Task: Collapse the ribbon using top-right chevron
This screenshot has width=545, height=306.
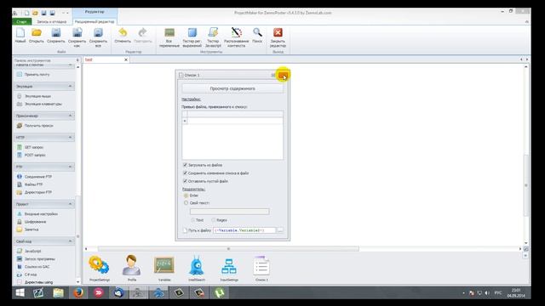Action: coord(527,21)
